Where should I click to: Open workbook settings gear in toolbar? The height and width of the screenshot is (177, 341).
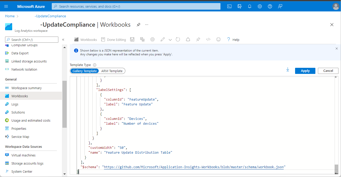(152, 39)
